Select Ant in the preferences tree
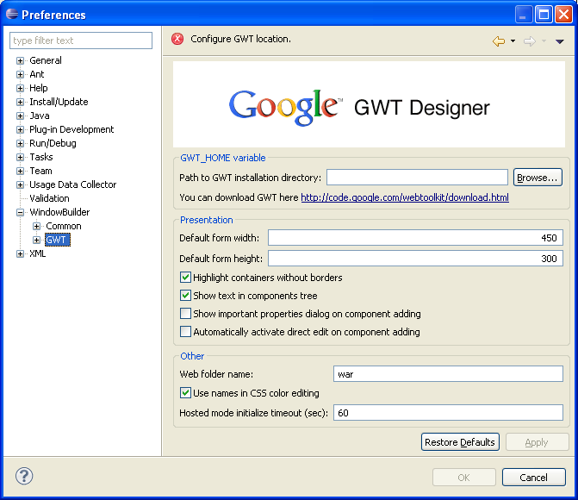This screenshot has height=500, width=578. 37,74
